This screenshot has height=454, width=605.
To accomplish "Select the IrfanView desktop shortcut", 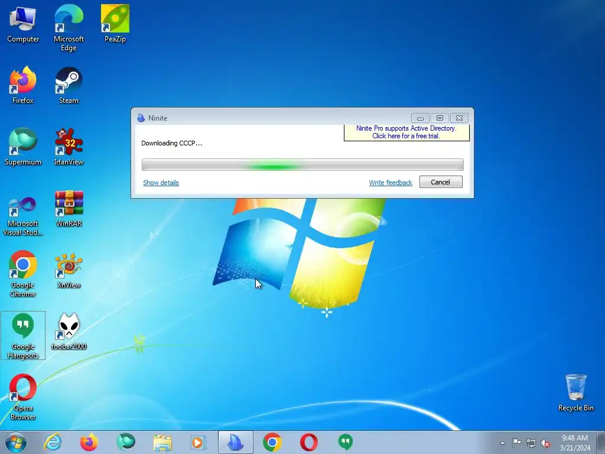I will click(x=69, y=147).
